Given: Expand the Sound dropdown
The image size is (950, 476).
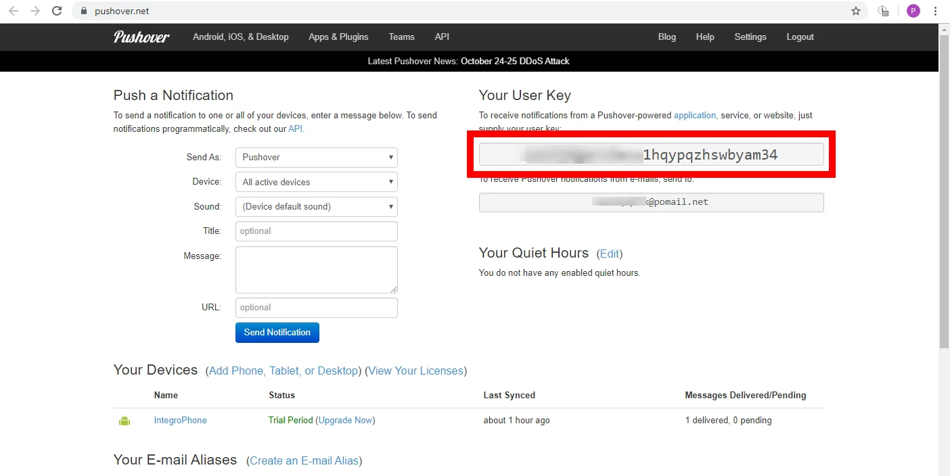Looking at the screenshot, I should 317,207.
